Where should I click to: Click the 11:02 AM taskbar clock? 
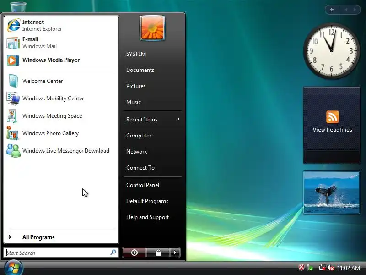(x=349, y=268)
